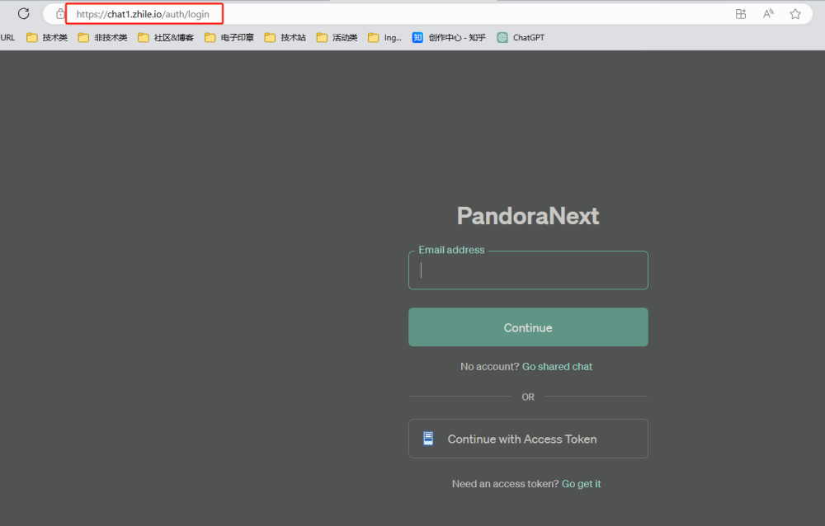Open the Ing... bookmark folder
Viewport: 825px width, 526px height.
tap(384, 37)
